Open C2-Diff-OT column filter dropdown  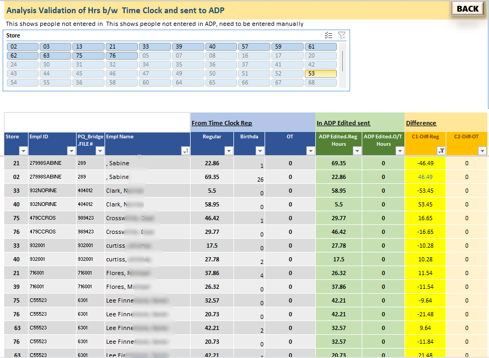pos(482,151)
